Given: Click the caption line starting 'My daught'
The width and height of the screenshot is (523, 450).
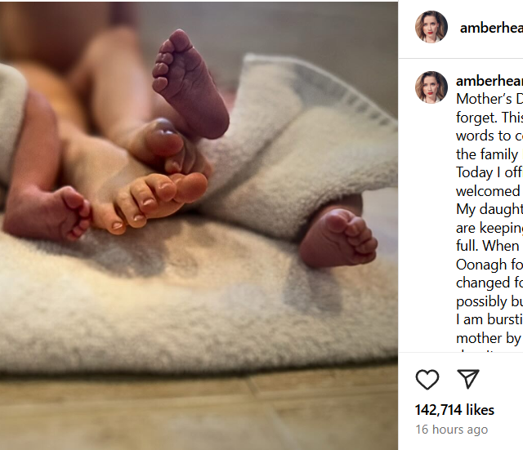Looking at the screenshot, I should [489, 209].
